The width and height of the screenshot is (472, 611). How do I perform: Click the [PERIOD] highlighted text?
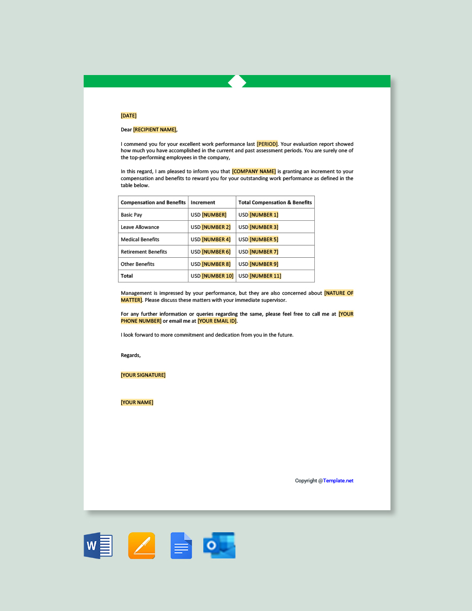click(265, 144)
